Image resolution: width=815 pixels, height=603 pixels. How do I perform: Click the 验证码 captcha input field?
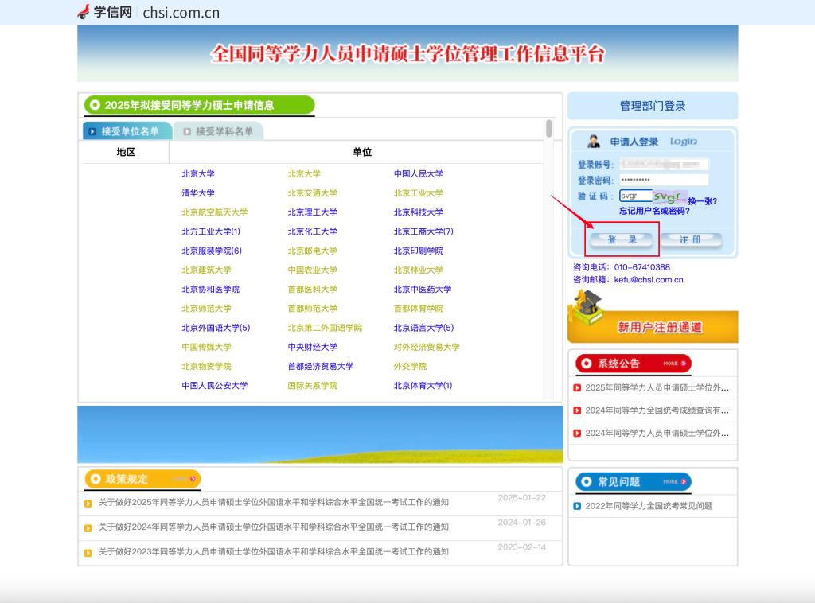tap(635, 196)
